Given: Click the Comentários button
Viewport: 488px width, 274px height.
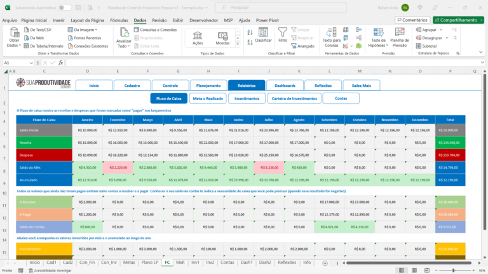Looking at the screenshot, I should click(412, 20).
